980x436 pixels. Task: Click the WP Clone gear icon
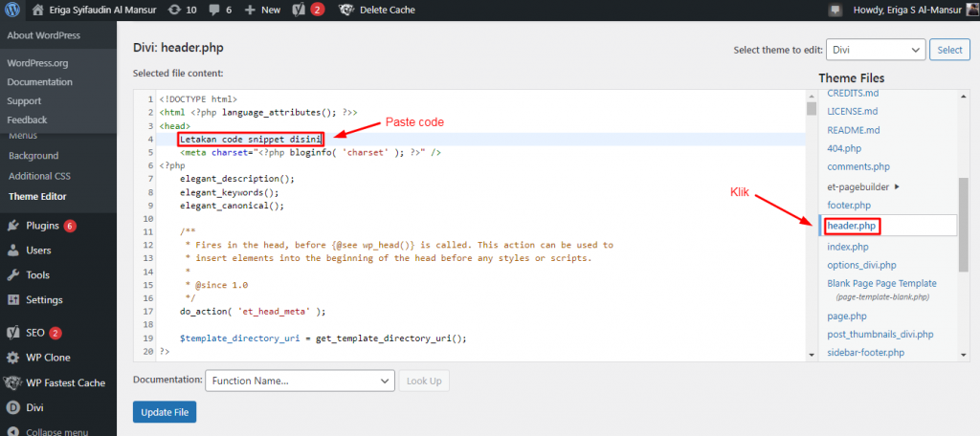tap(13, 358)
